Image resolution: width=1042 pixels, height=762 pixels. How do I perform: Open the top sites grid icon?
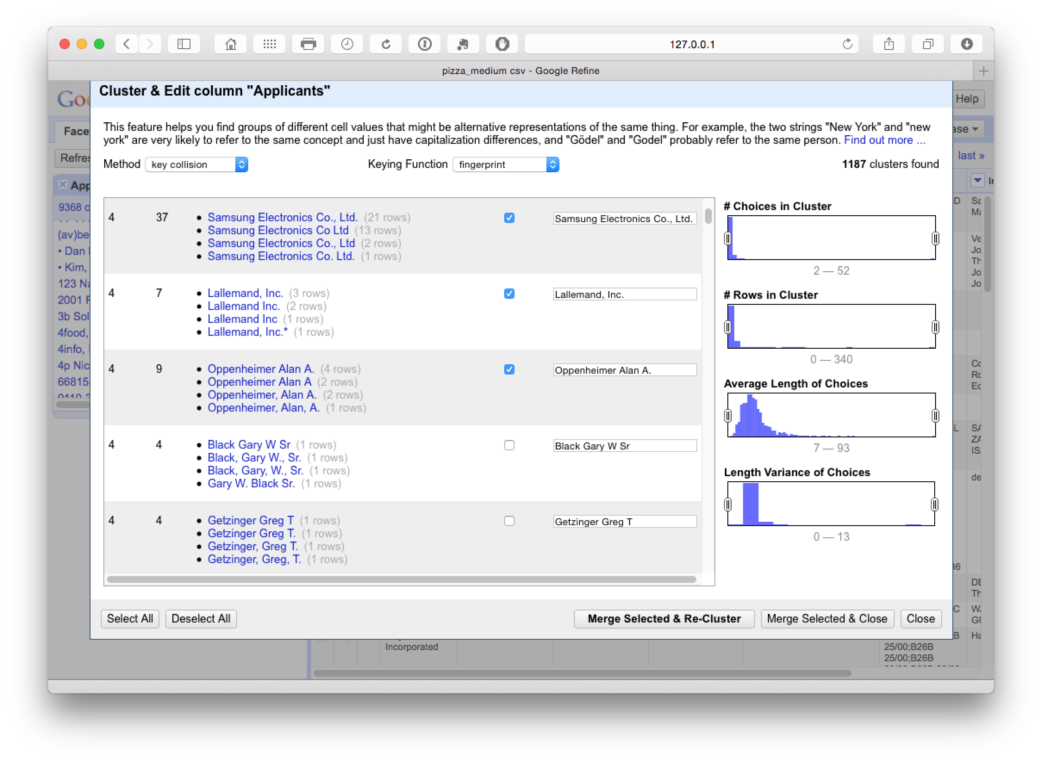[x=269, y=44]
